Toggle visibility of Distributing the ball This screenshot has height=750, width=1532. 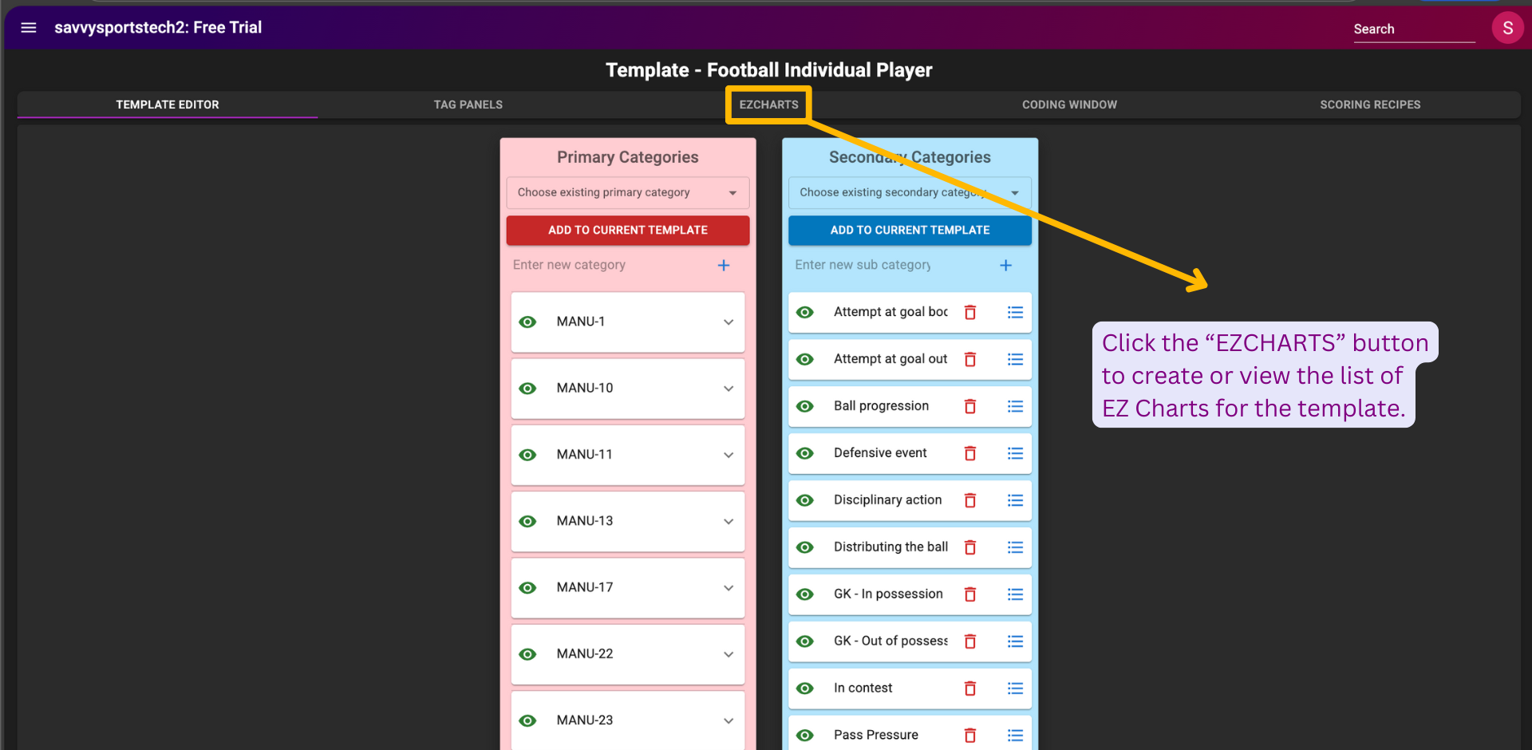[x=805, y=547]
